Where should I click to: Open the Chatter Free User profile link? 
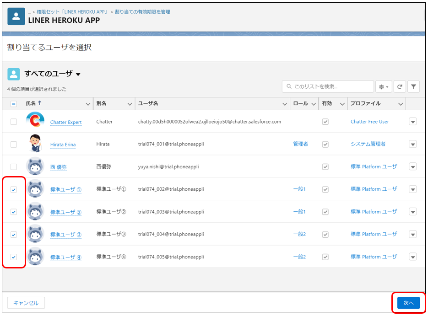coord(369,122)
